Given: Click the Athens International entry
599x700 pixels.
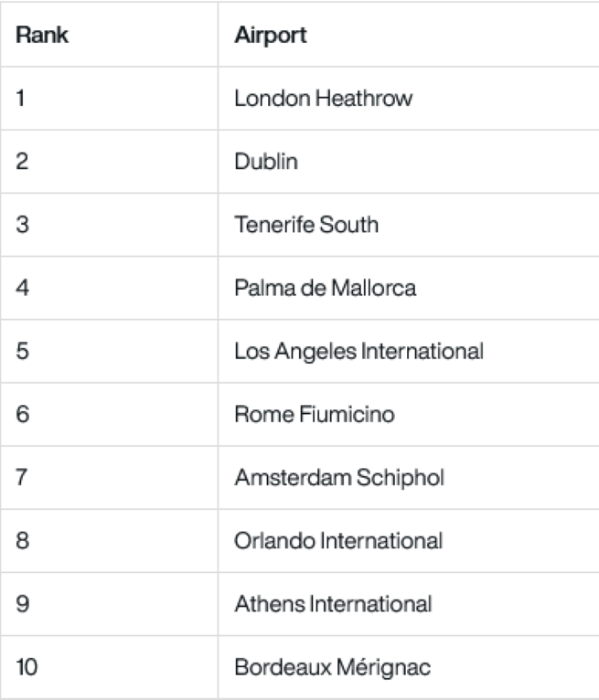Looking at the screenshot, I should (333, 604).
